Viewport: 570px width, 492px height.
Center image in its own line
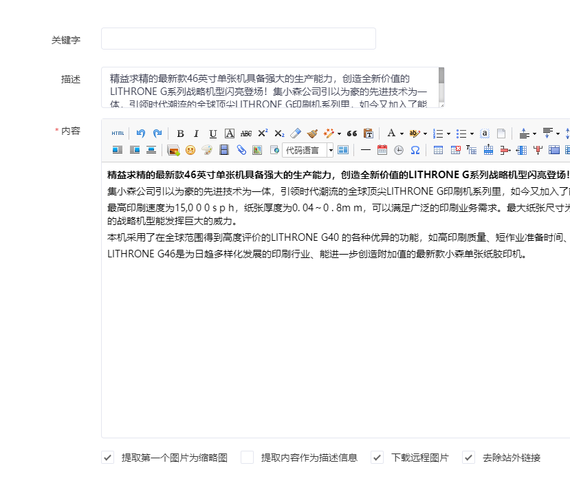tap(151, 150)
